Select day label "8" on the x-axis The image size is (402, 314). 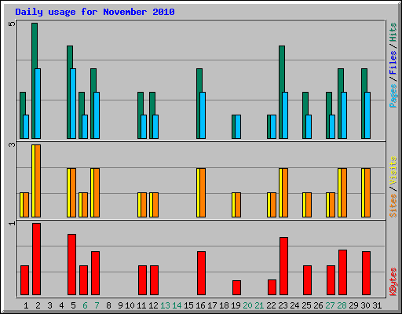click(108, 305)
